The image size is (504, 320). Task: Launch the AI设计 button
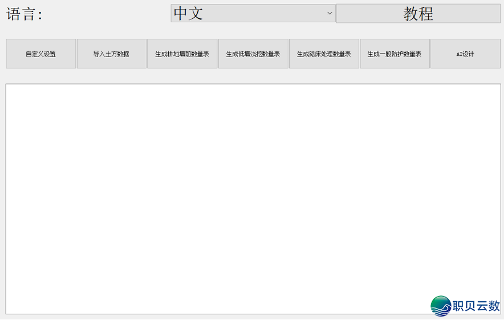pos(465,54)
